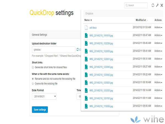Click the image icon for IMG_20140210_120845.jpg
The width and height of the screenshot is (165, 124).
pyautogui.click(x=86, y=67)
